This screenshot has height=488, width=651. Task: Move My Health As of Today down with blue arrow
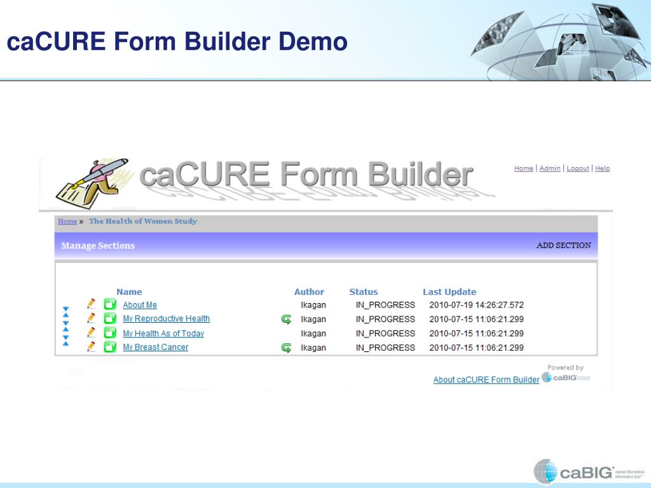point(65,337)
